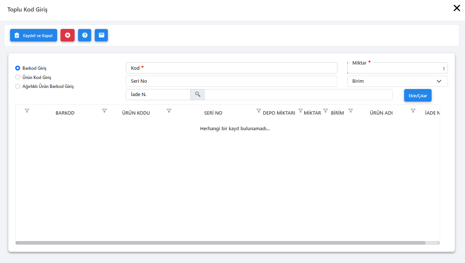
Task: Expand the Birim dropdown
Action: point(397,81)
